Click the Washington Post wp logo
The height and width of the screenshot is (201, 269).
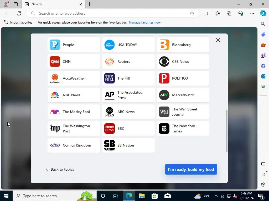(55, 129)
